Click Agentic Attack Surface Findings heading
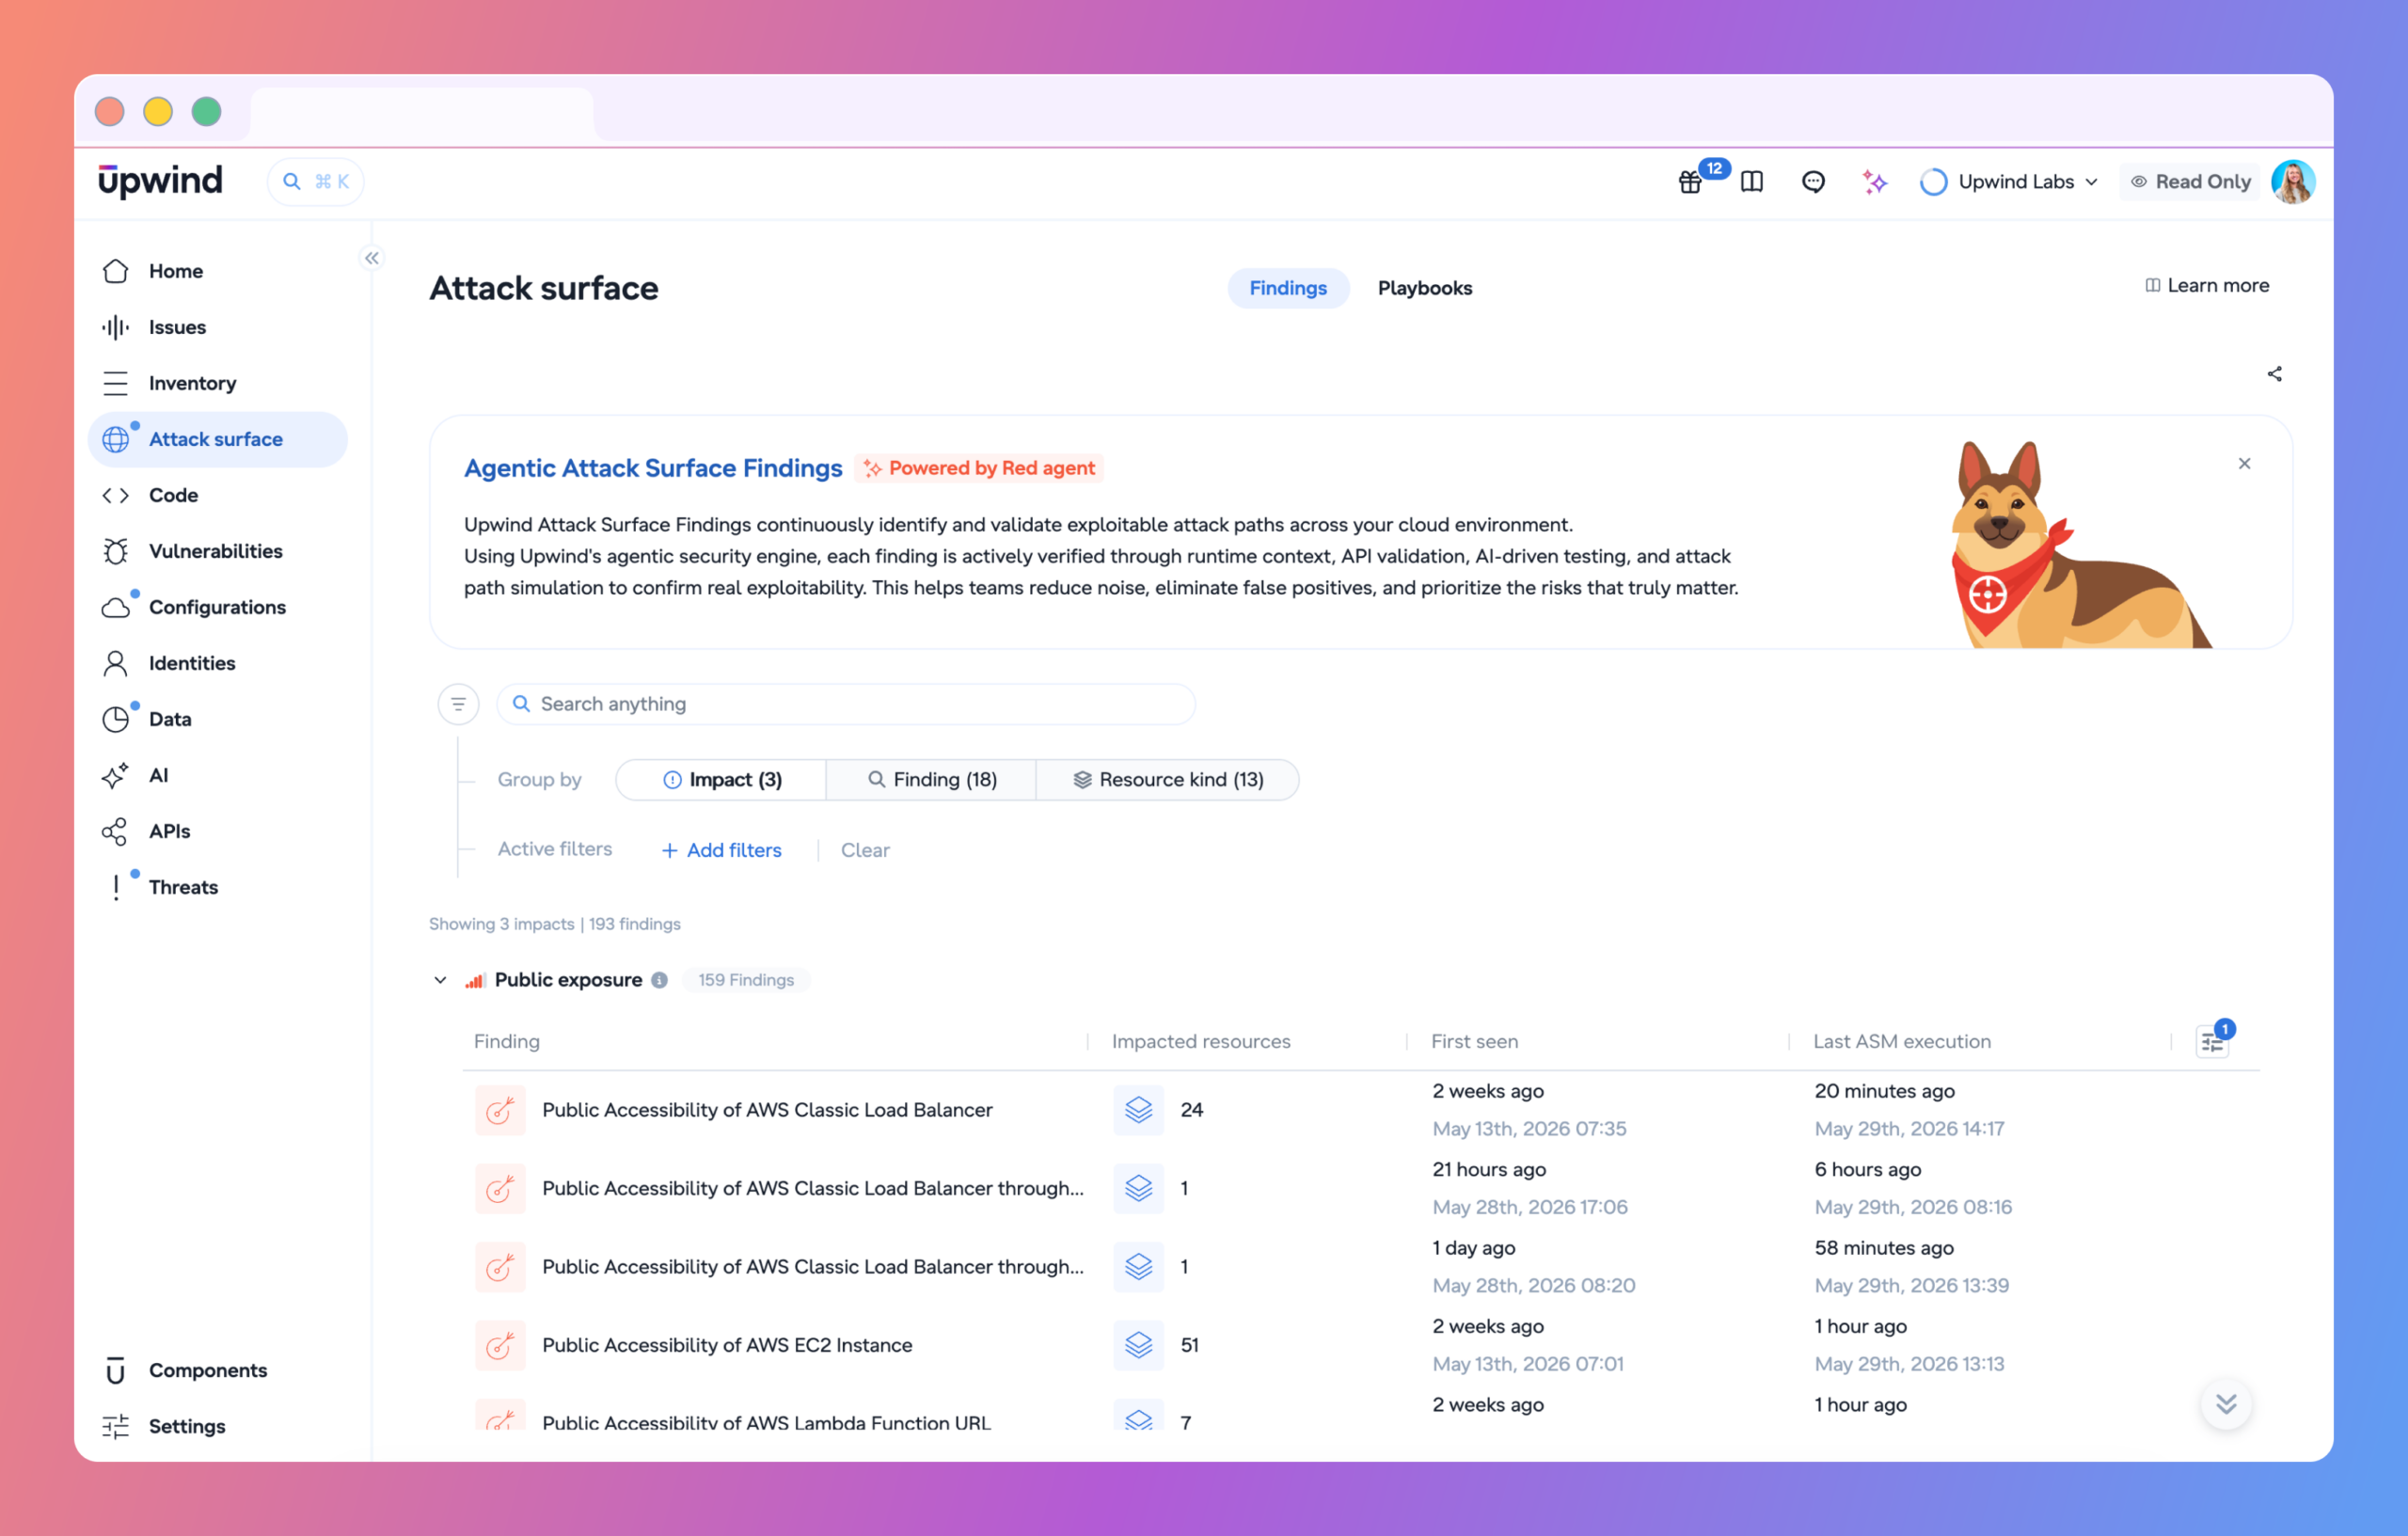The width and height of the screenshot is (2408, 1536). coord(653,468)
